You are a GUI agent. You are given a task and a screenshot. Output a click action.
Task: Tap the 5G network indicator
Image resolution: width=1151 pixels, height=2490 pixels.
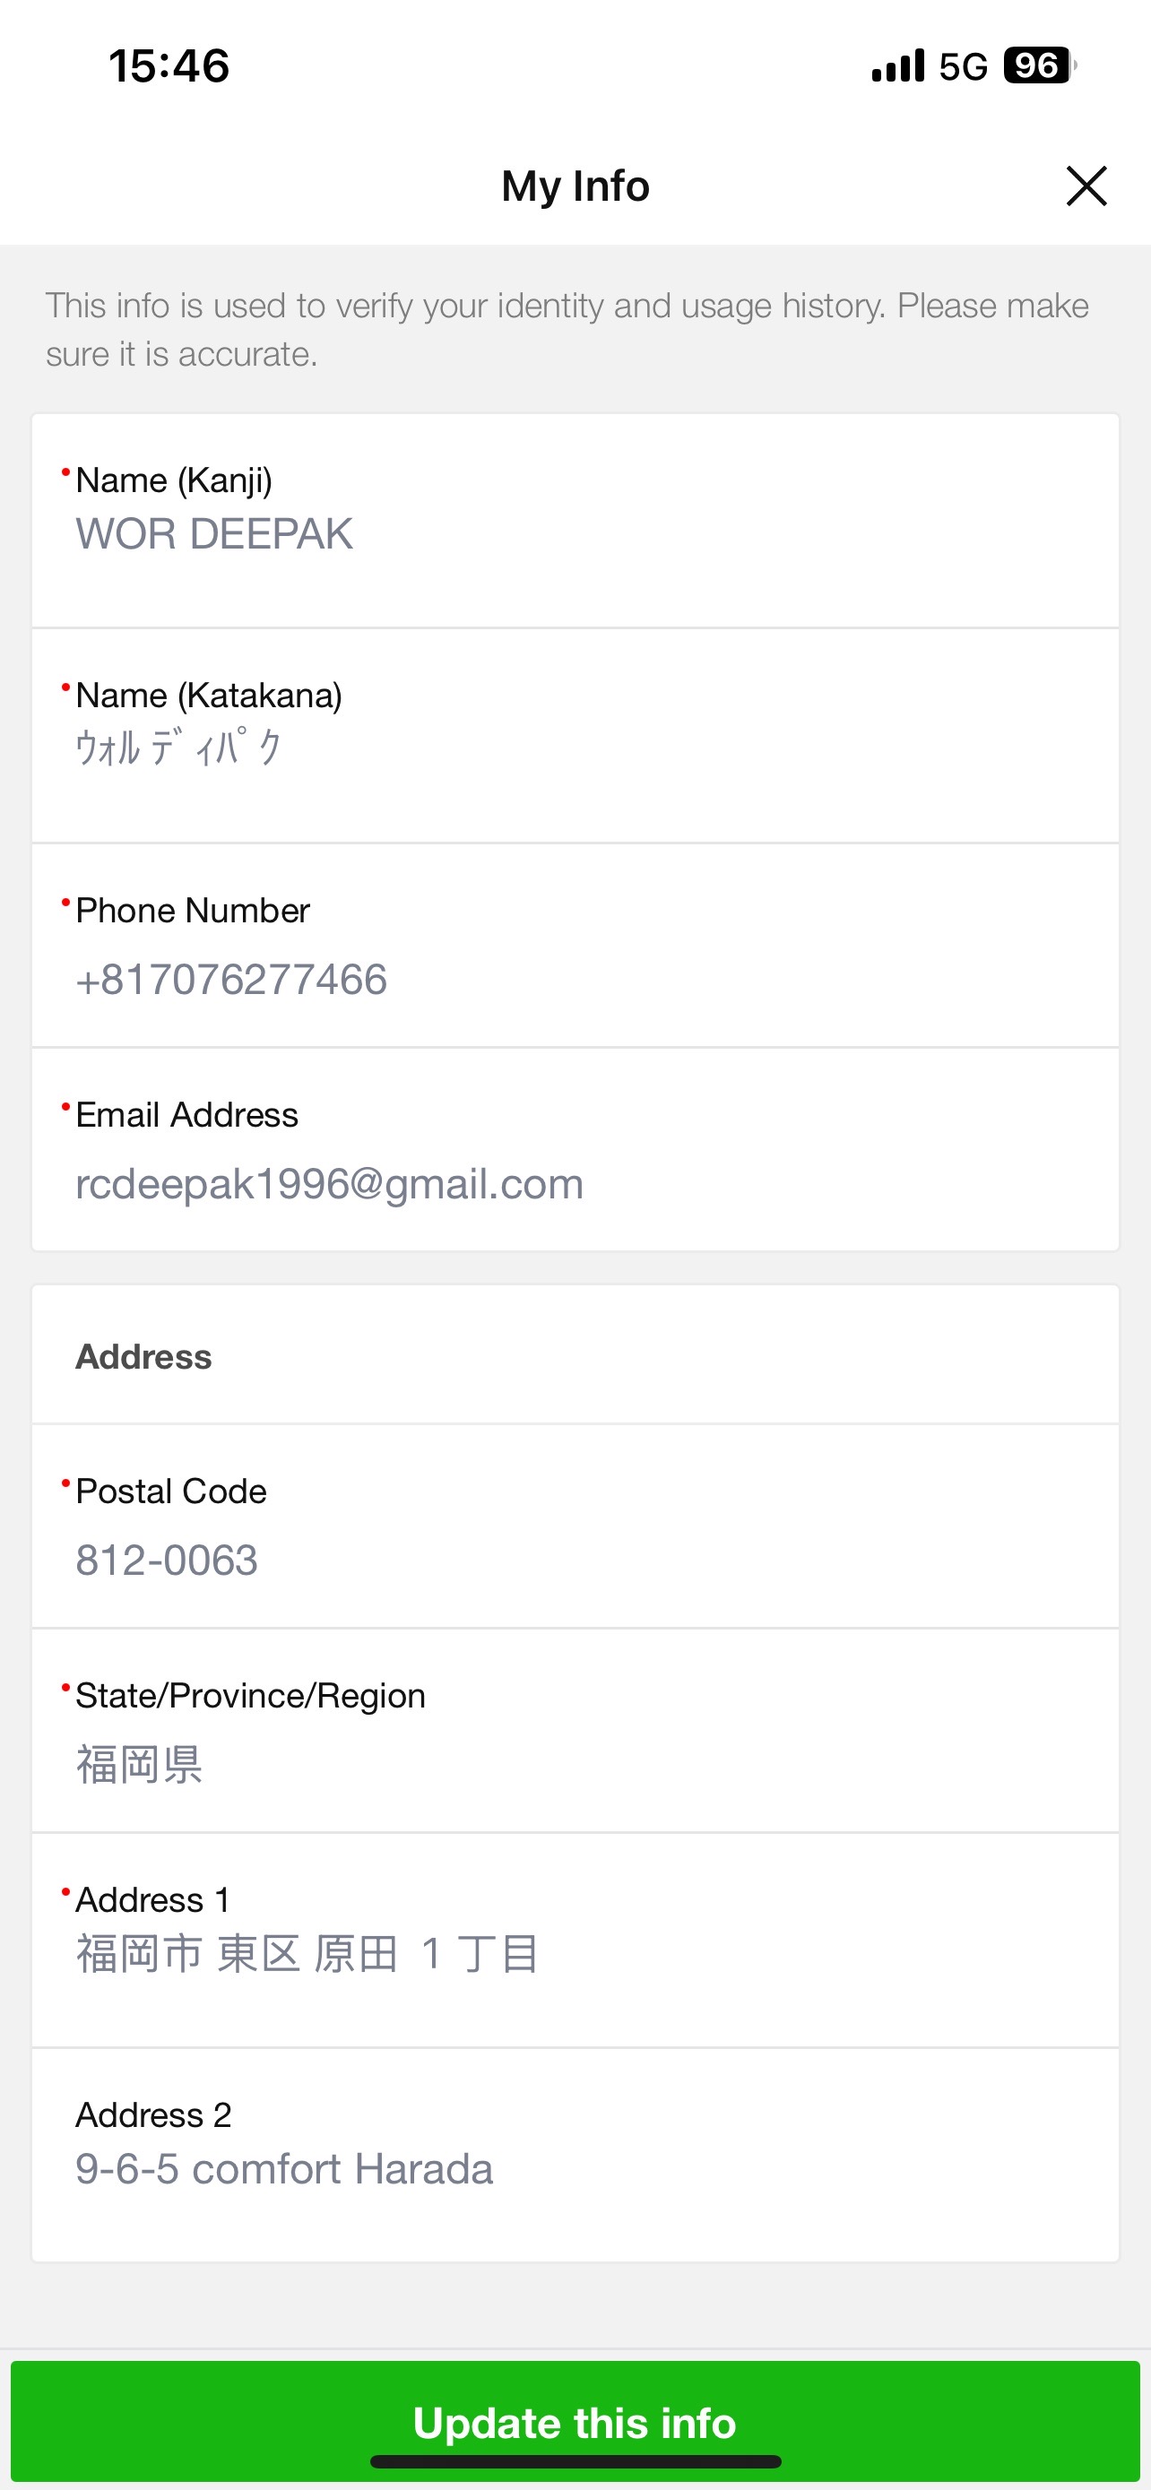coord(964,66)
